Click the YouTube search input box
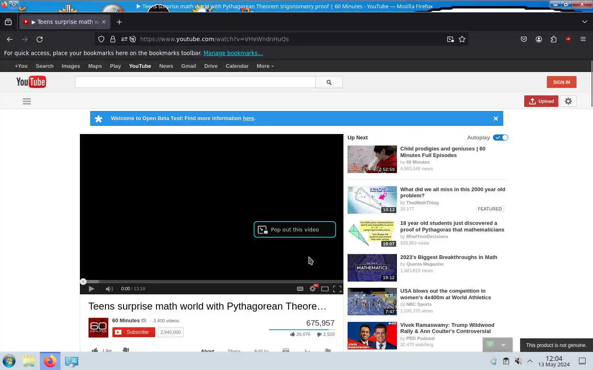This screenshot has height=370, width=593. 195,82
